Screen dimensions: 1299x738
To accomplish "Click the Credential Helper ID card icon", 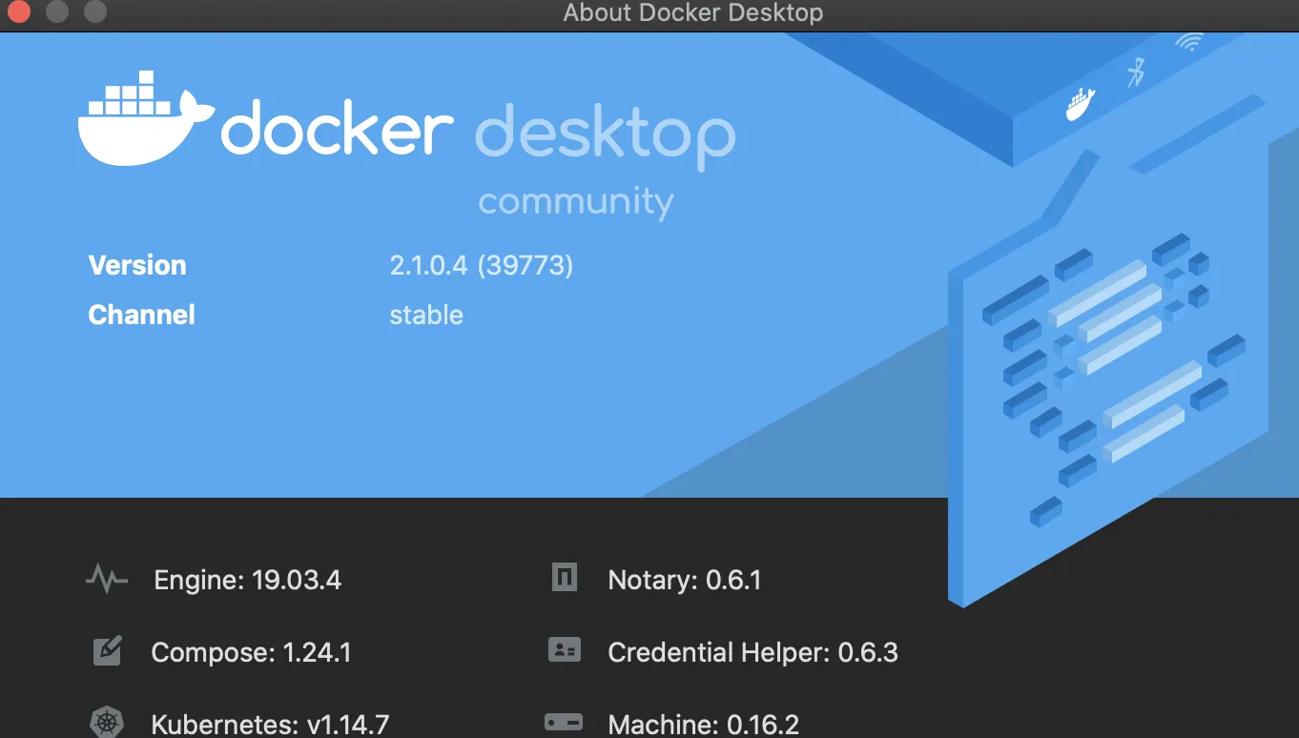I will (x=565, y=650).
